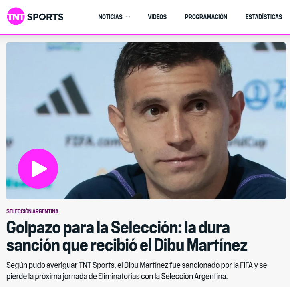The height and width of the screenshot is (287, 290).
Task: Click the SPORTS wordmark in the header
Action: [45, 17]
